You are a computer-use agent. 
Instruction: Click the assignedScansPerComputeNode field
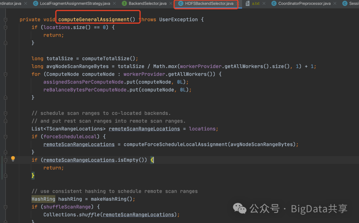click(x=83, y=82)
